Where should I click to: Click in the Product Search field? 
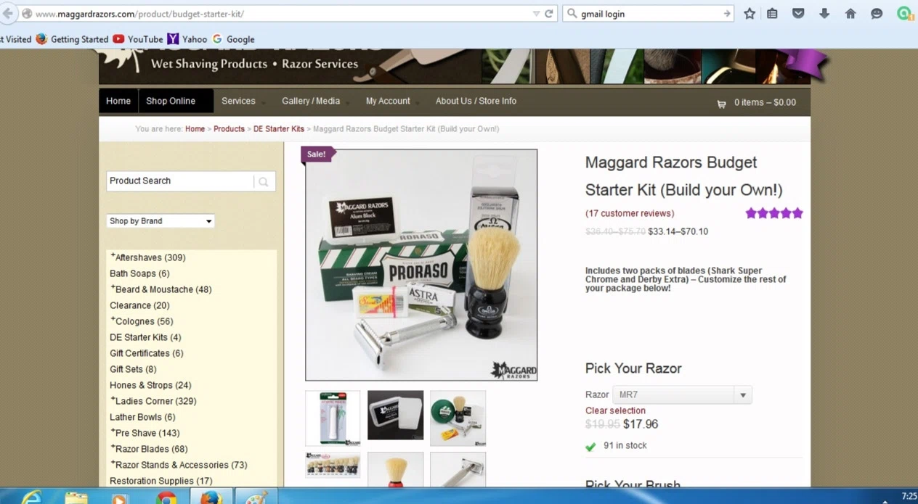tap(180, 181)
